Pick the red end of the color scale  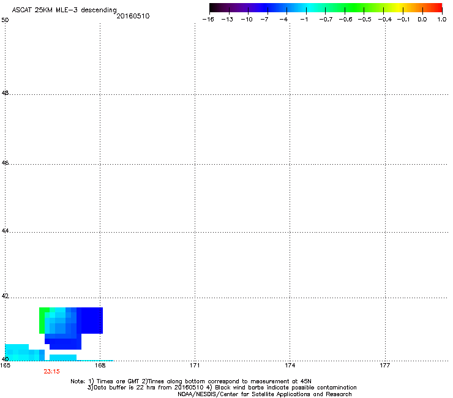point(436,8)
